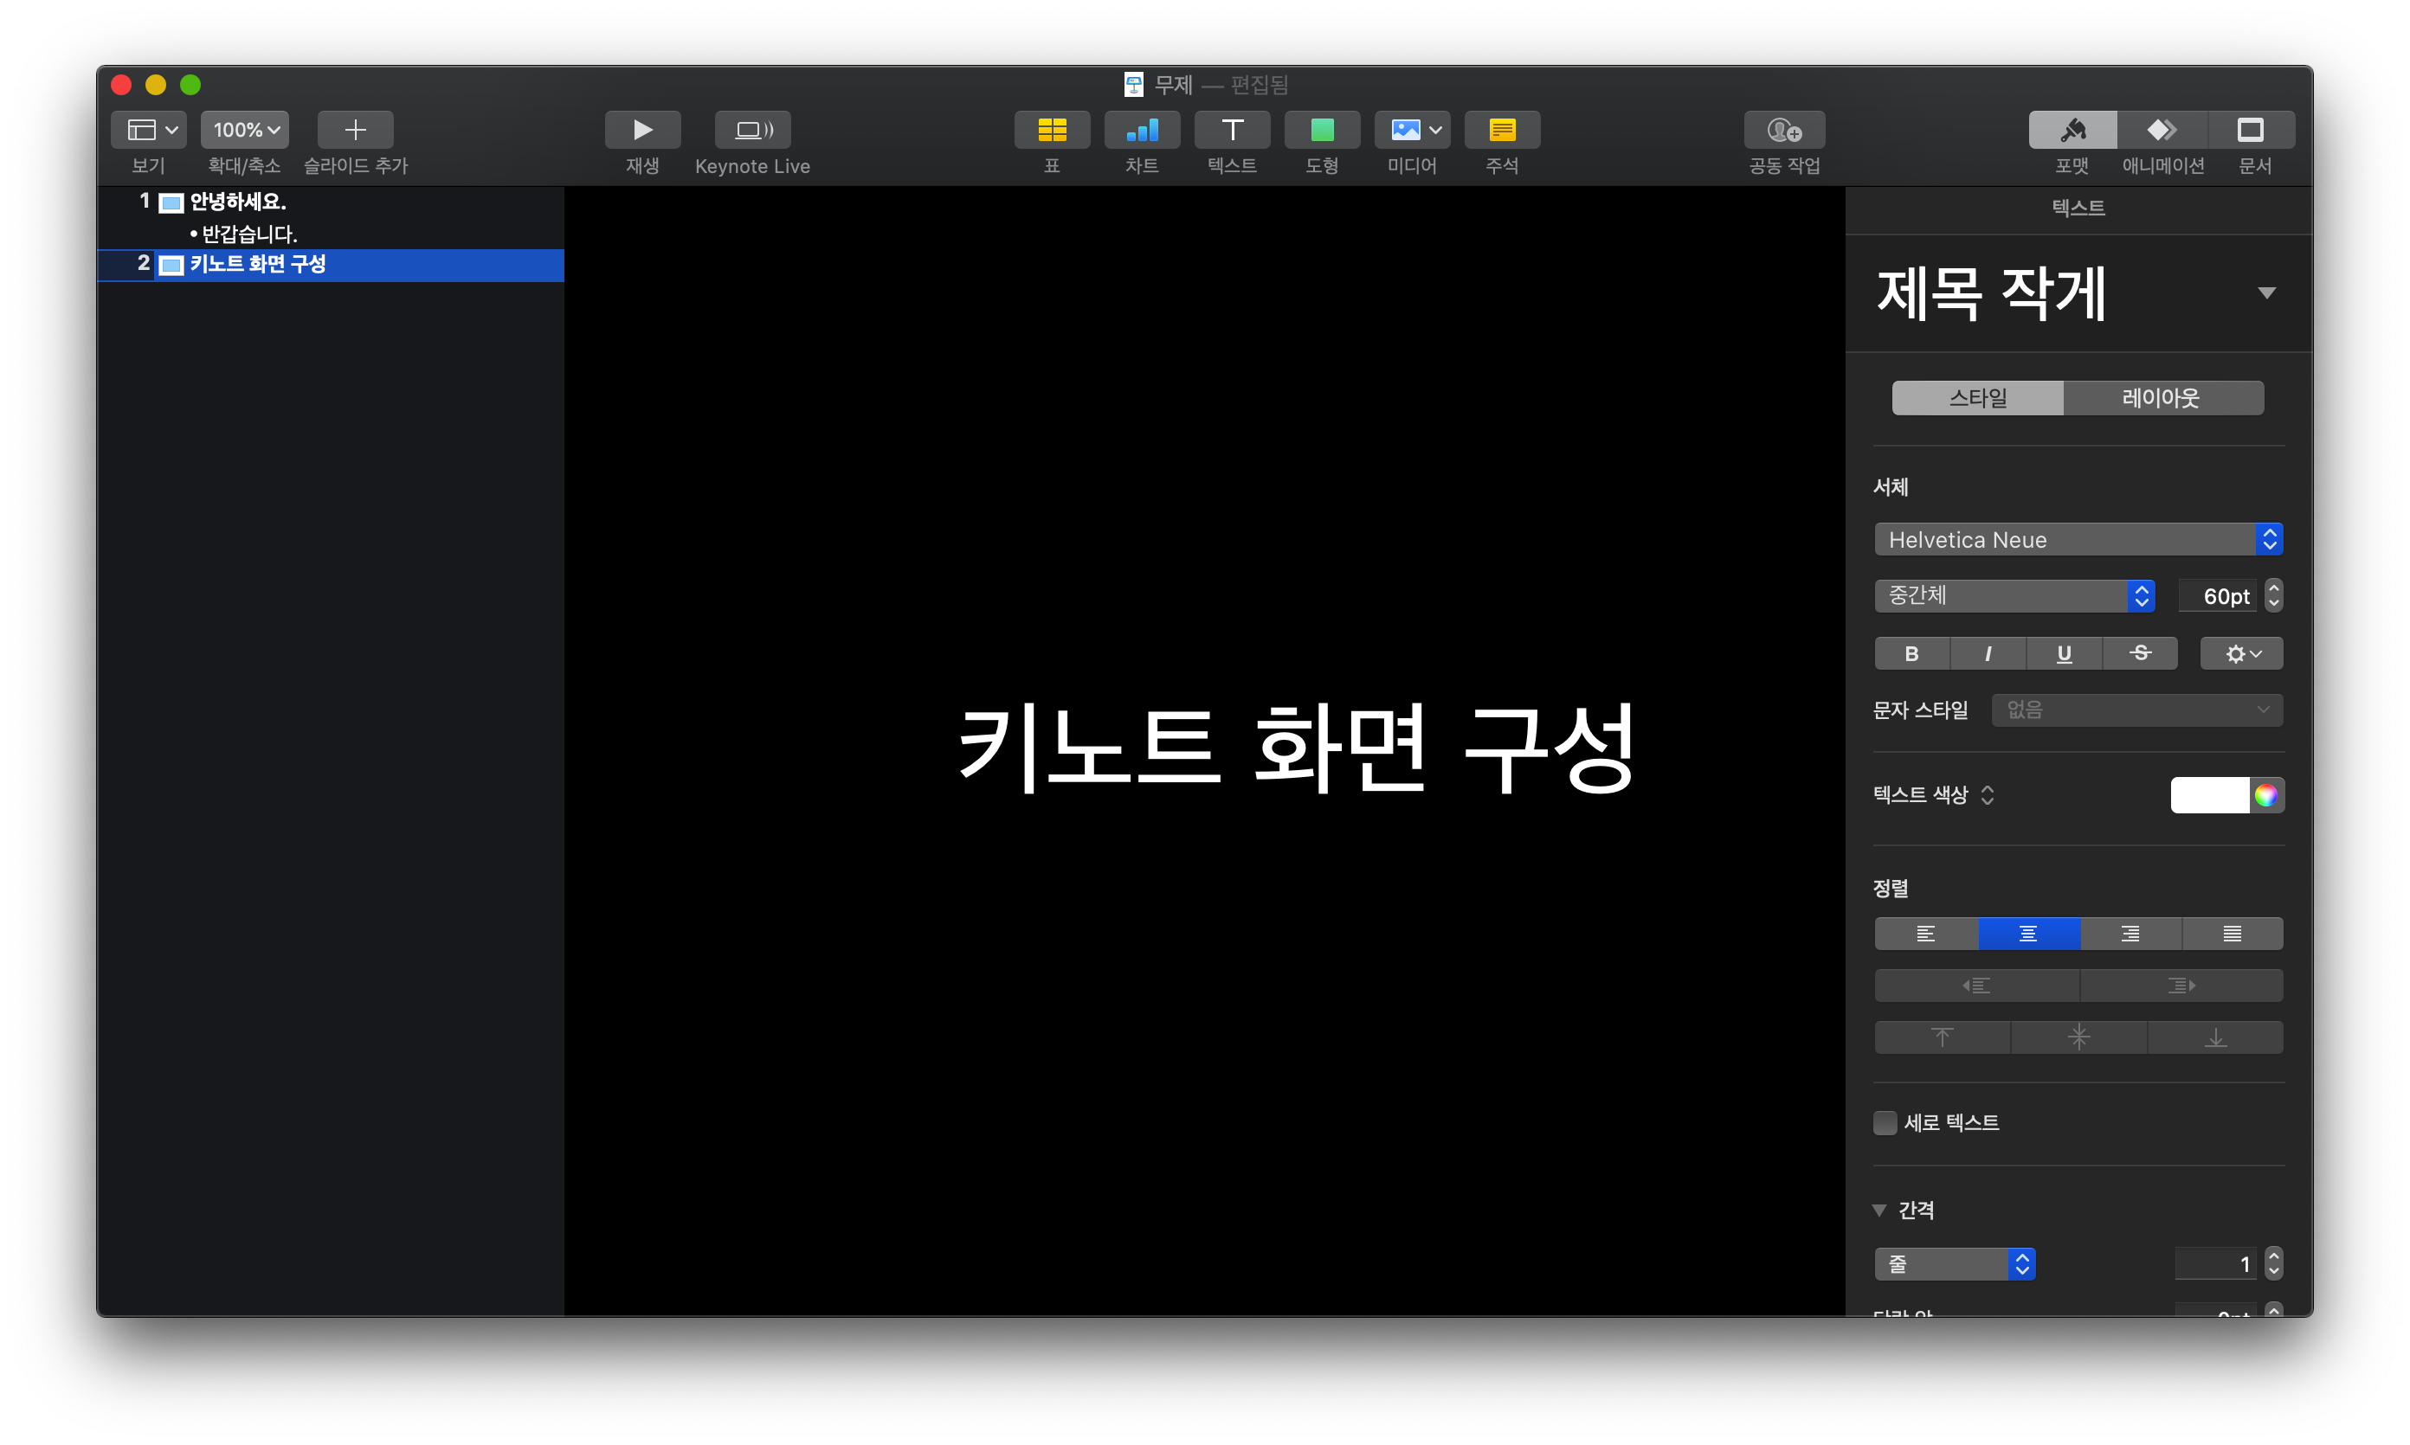The image size is (2410, 1445).
Task: Expand the paragraph style dropdown arrow
Action: click(x=2265, y=293)
